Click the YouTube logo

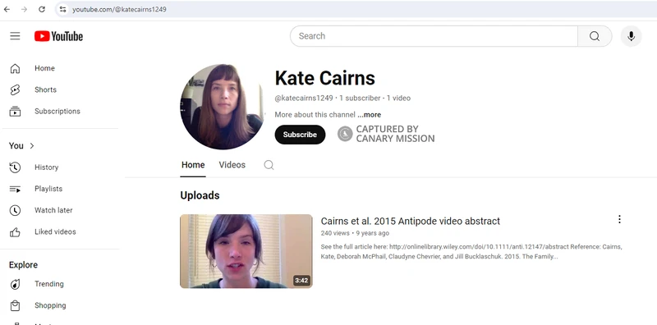58,36
